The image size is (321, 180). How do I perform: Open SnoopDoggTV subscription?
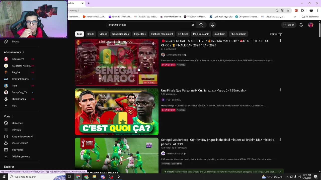tap(19, 92)
